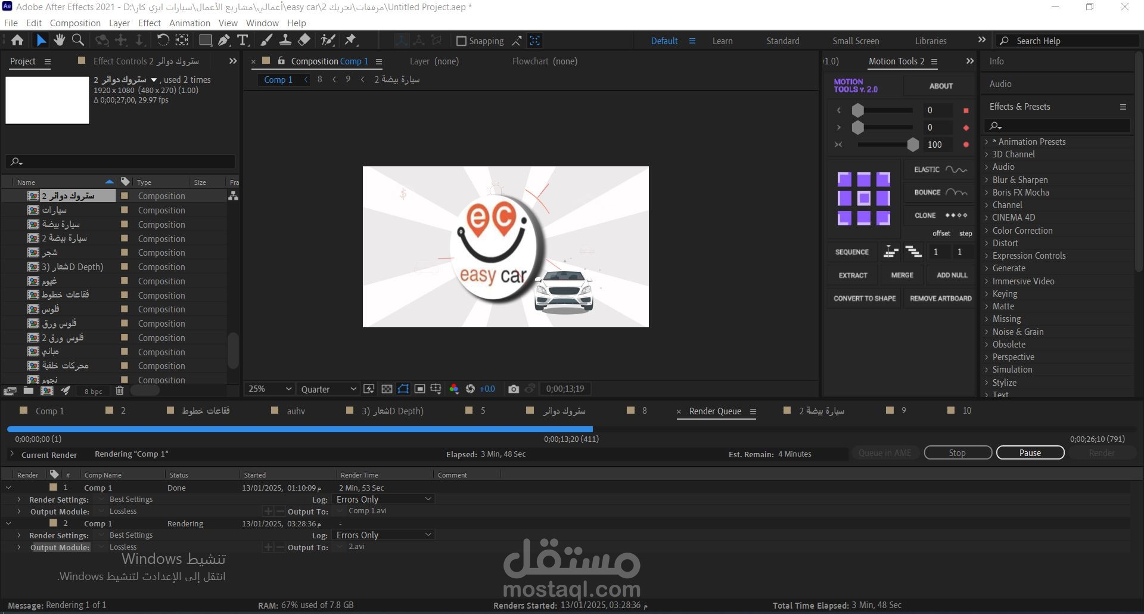Select the Type (T) tool
Image resolution: width=1144 pixels, height=614 pixels.
point(243,41)
